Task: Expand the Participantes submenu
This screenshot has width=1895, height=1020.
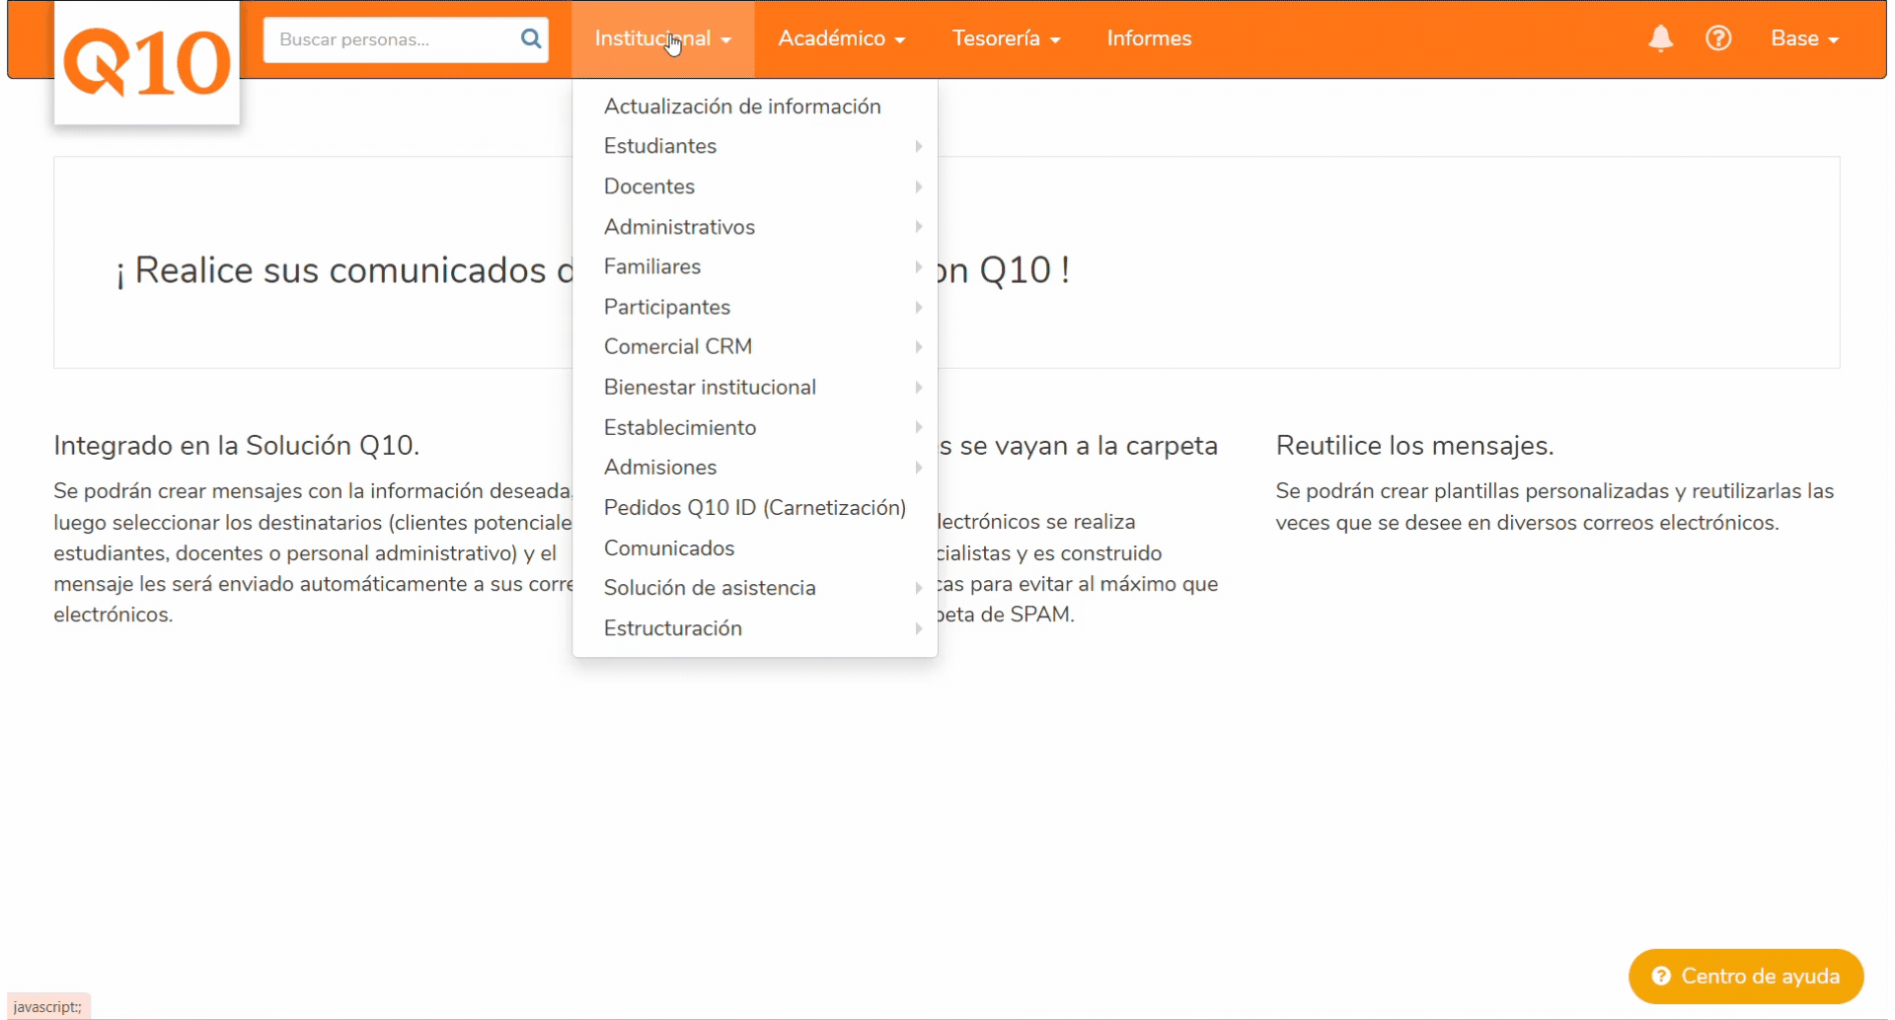Action: coord(754,307)
